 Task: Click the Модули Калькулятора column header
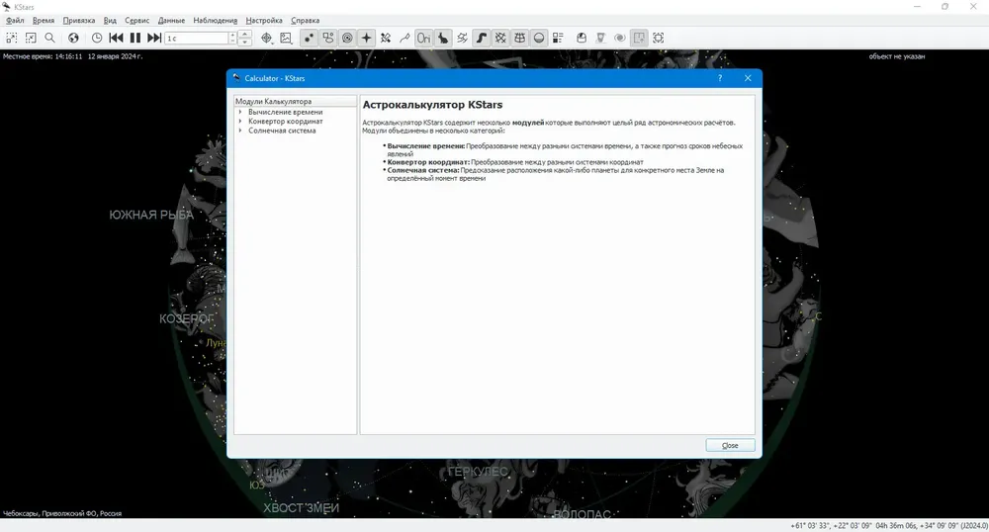click(295, 101)
